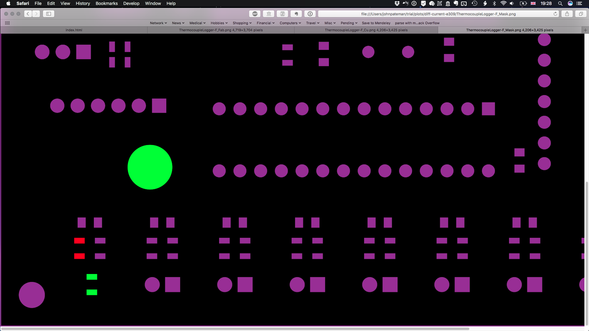Click the clock showing 19:28
Screen dimensions: 589x331
click(546, 3)
